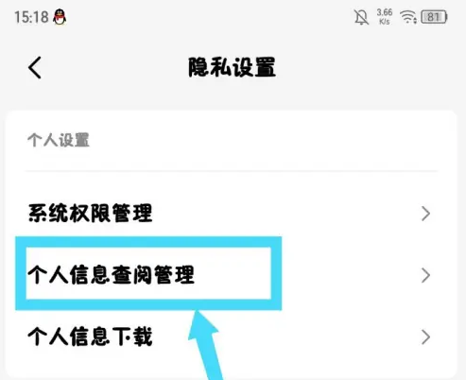Tap the battery level indicator showing 81

[435, 17]
